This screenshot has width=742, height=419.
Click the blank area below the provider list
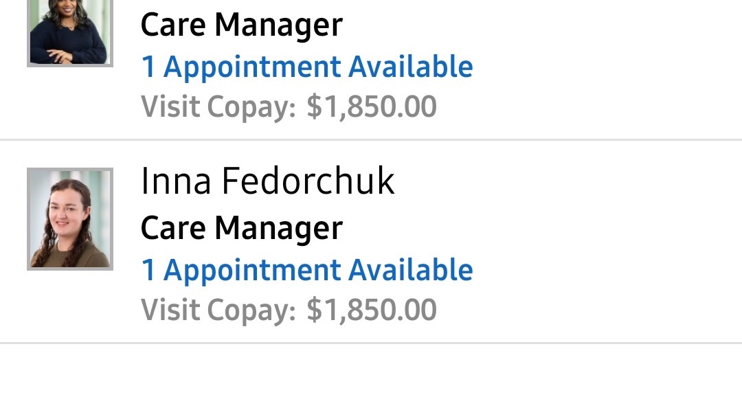(371, 382)
